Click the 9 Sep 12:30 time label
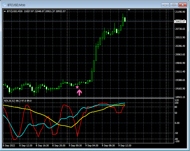Screen dimensions: 190x151 click(x=125, y=146)
